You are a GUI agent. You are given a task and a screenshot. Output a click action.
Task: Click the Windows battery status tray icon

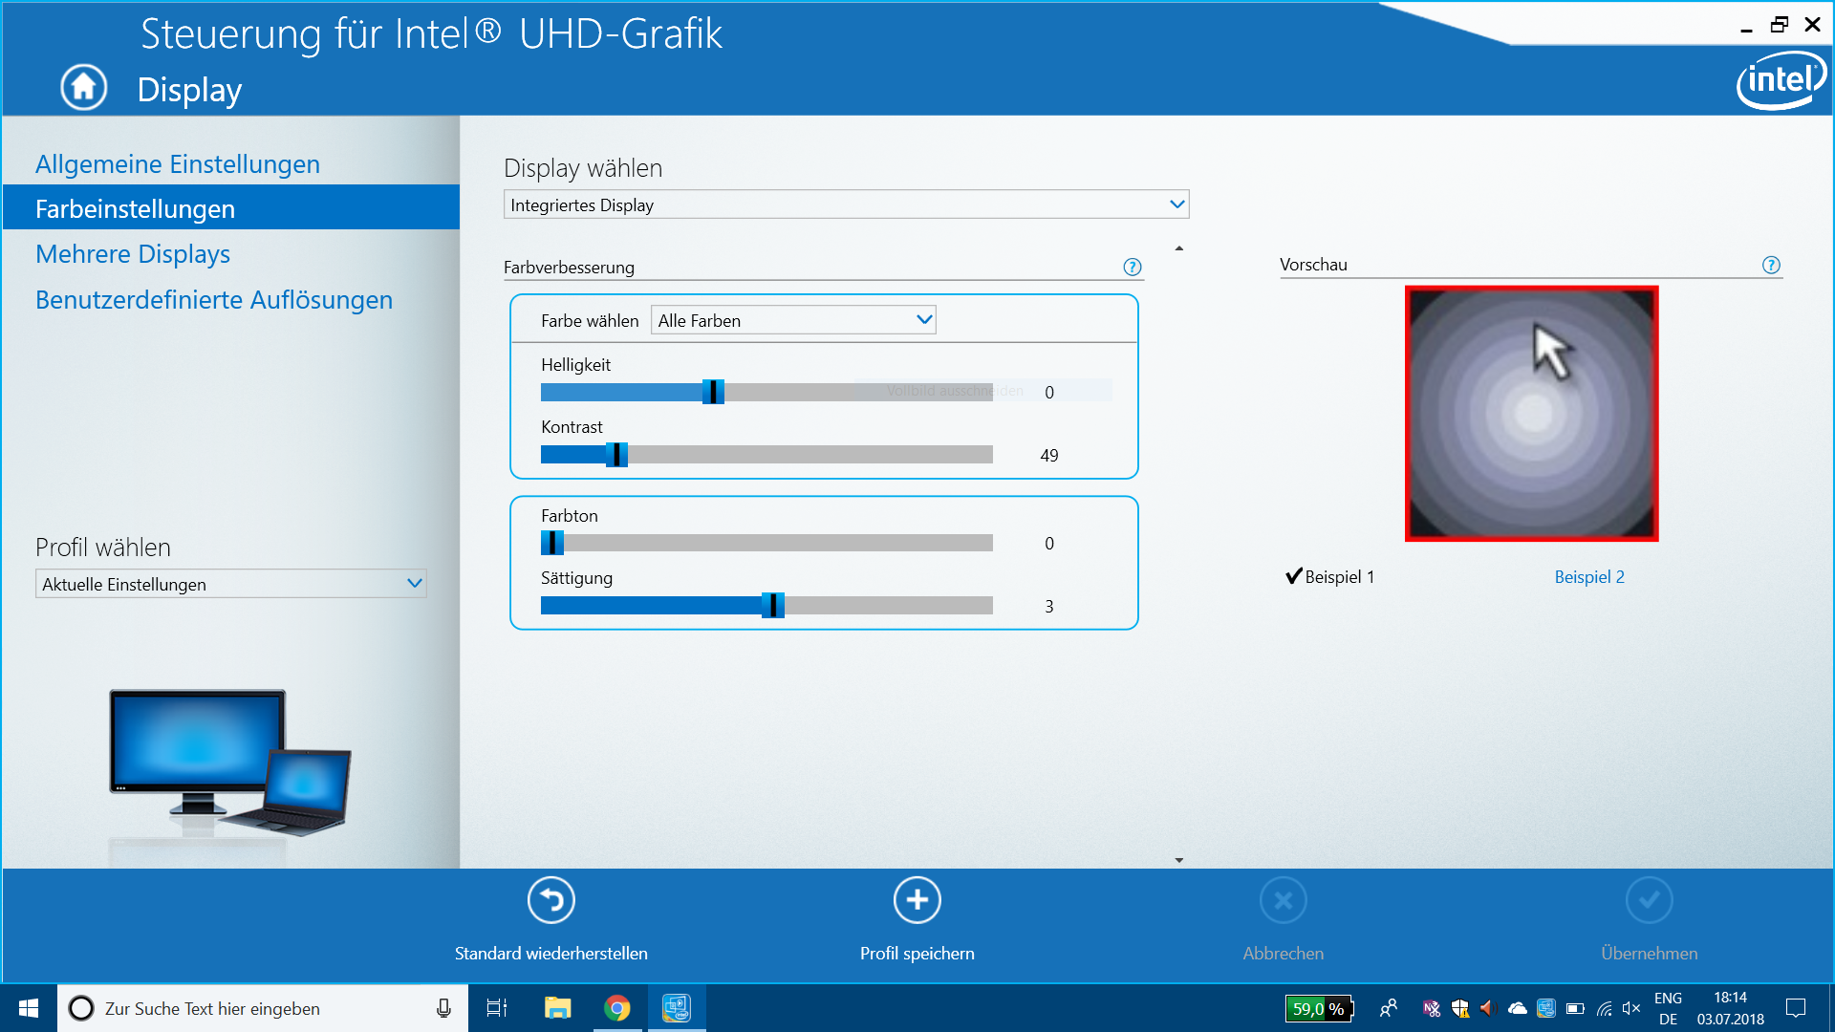pyautogui.click(x=1575, y=1008)
